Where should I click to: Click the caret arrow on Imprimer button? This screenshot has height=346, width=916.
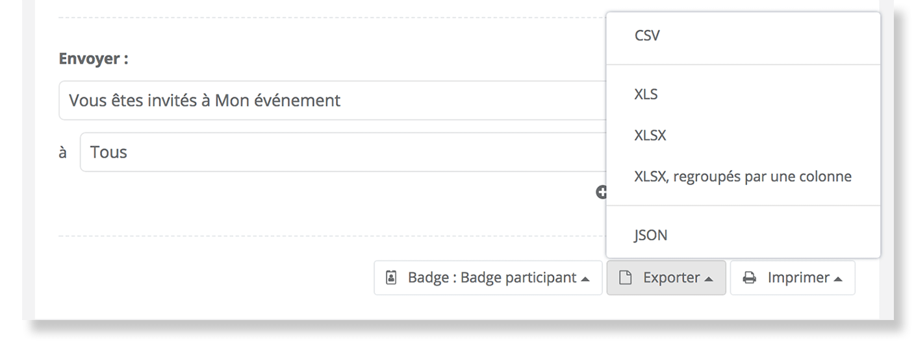tap(838, 278)
